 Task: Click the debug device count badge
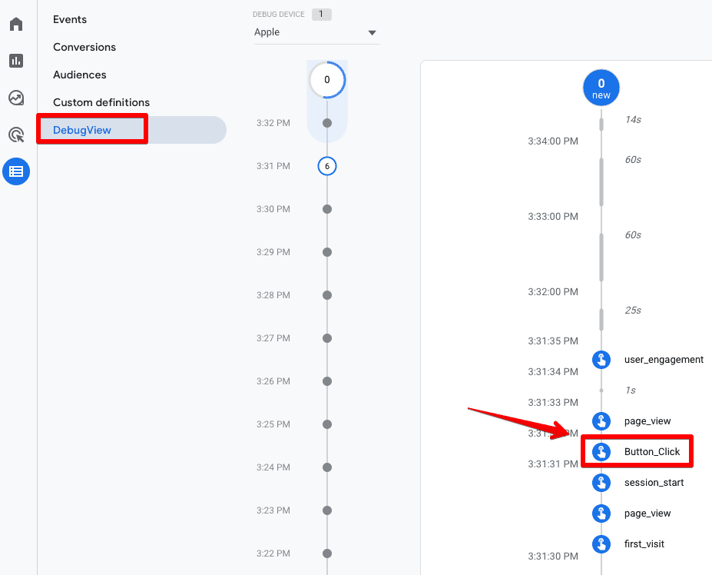pyautogui.click(x=322, y=15)
